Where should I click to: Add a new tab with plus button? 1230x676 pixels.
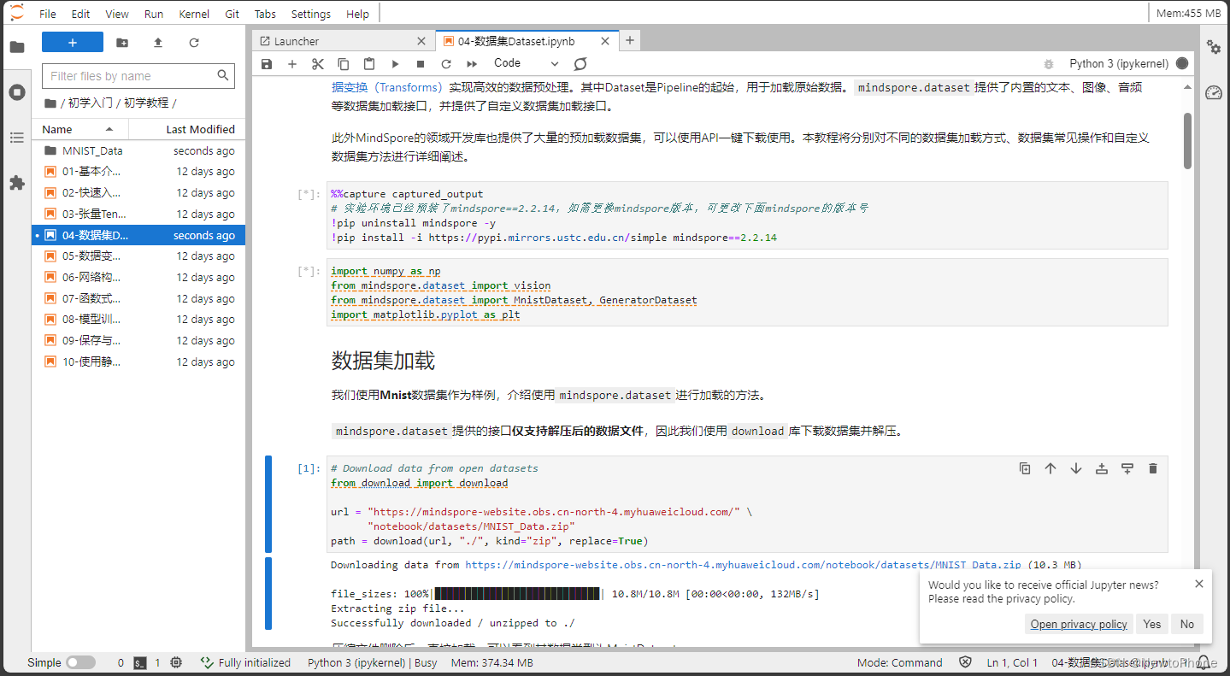[630, 40]
